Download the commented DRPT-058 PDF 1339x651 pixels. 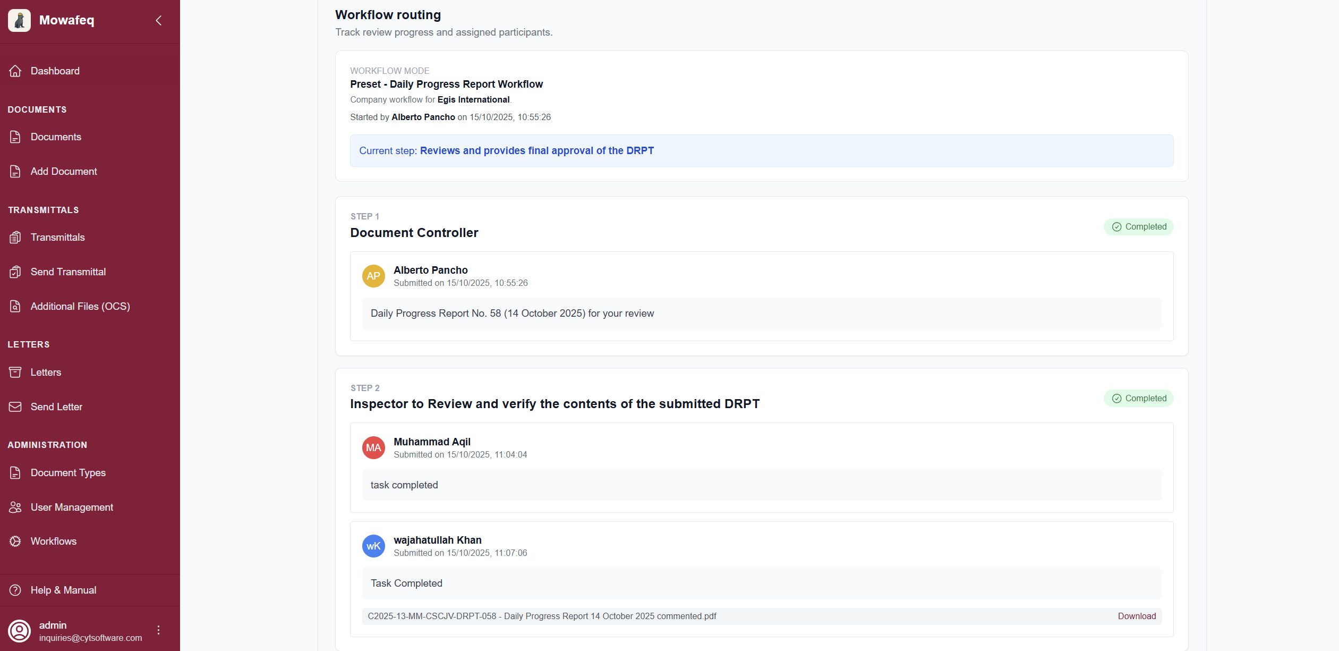pyautogui.click(x=1137, y=616)
